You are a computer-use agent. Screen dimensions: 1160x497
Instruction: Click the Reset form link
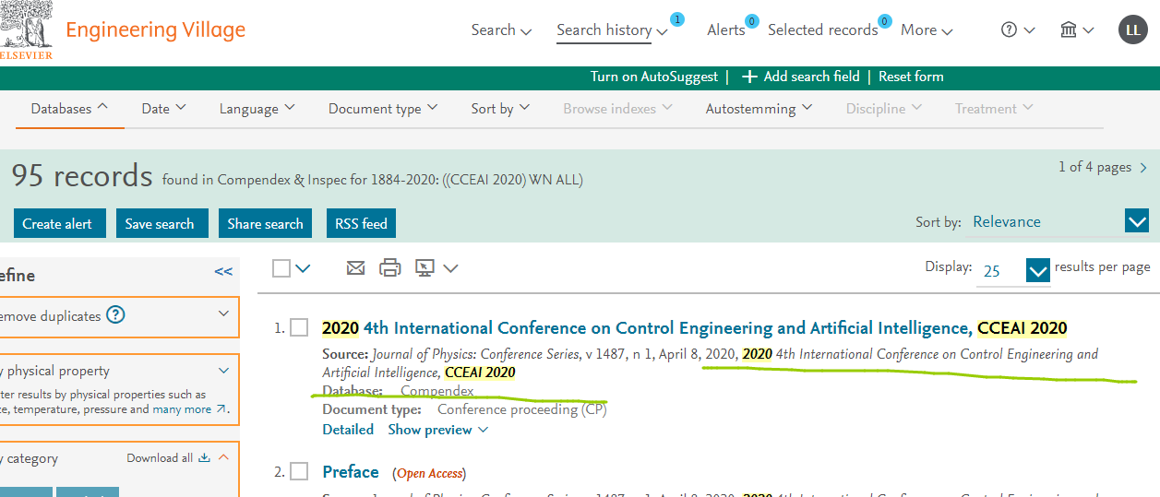(911, 77)
